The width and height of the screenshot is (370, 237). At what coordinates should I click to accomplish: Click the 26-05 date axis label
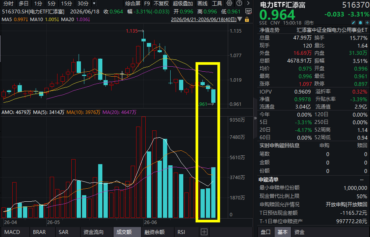tap(53, 222)
